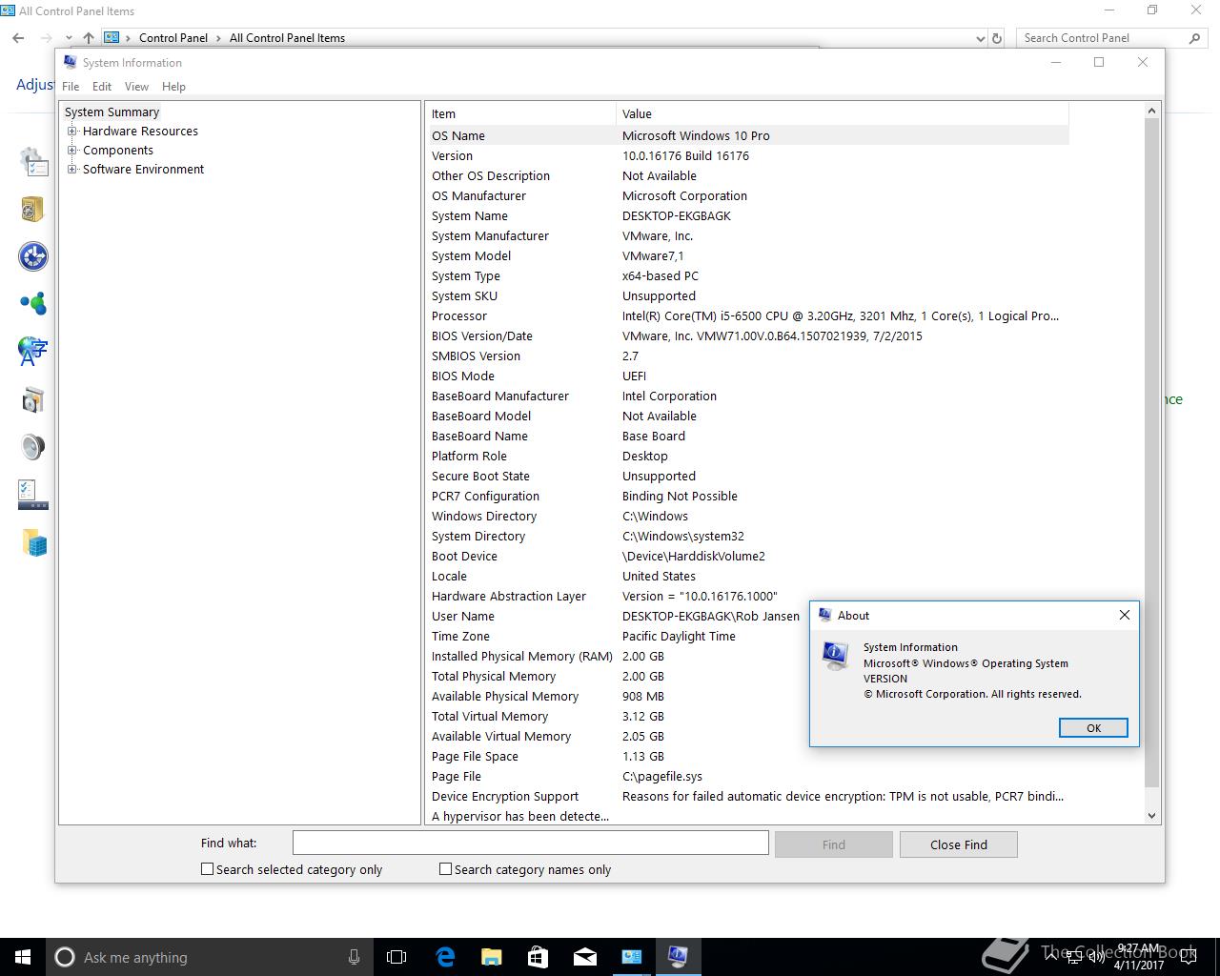Switch to Control Panel taskbar button
This screenshot has height=976, width=1220.
point(631,957)
